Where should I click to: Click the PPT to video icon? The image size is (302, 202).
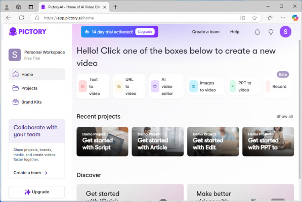[x=233, y=86]
